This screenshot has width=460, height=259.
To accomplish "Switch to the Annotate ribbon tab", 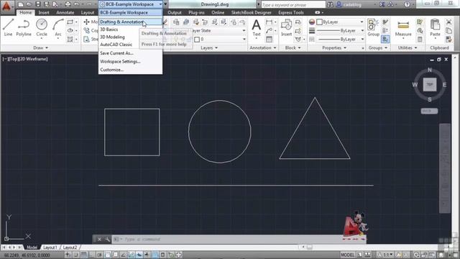I will point(65,13).
